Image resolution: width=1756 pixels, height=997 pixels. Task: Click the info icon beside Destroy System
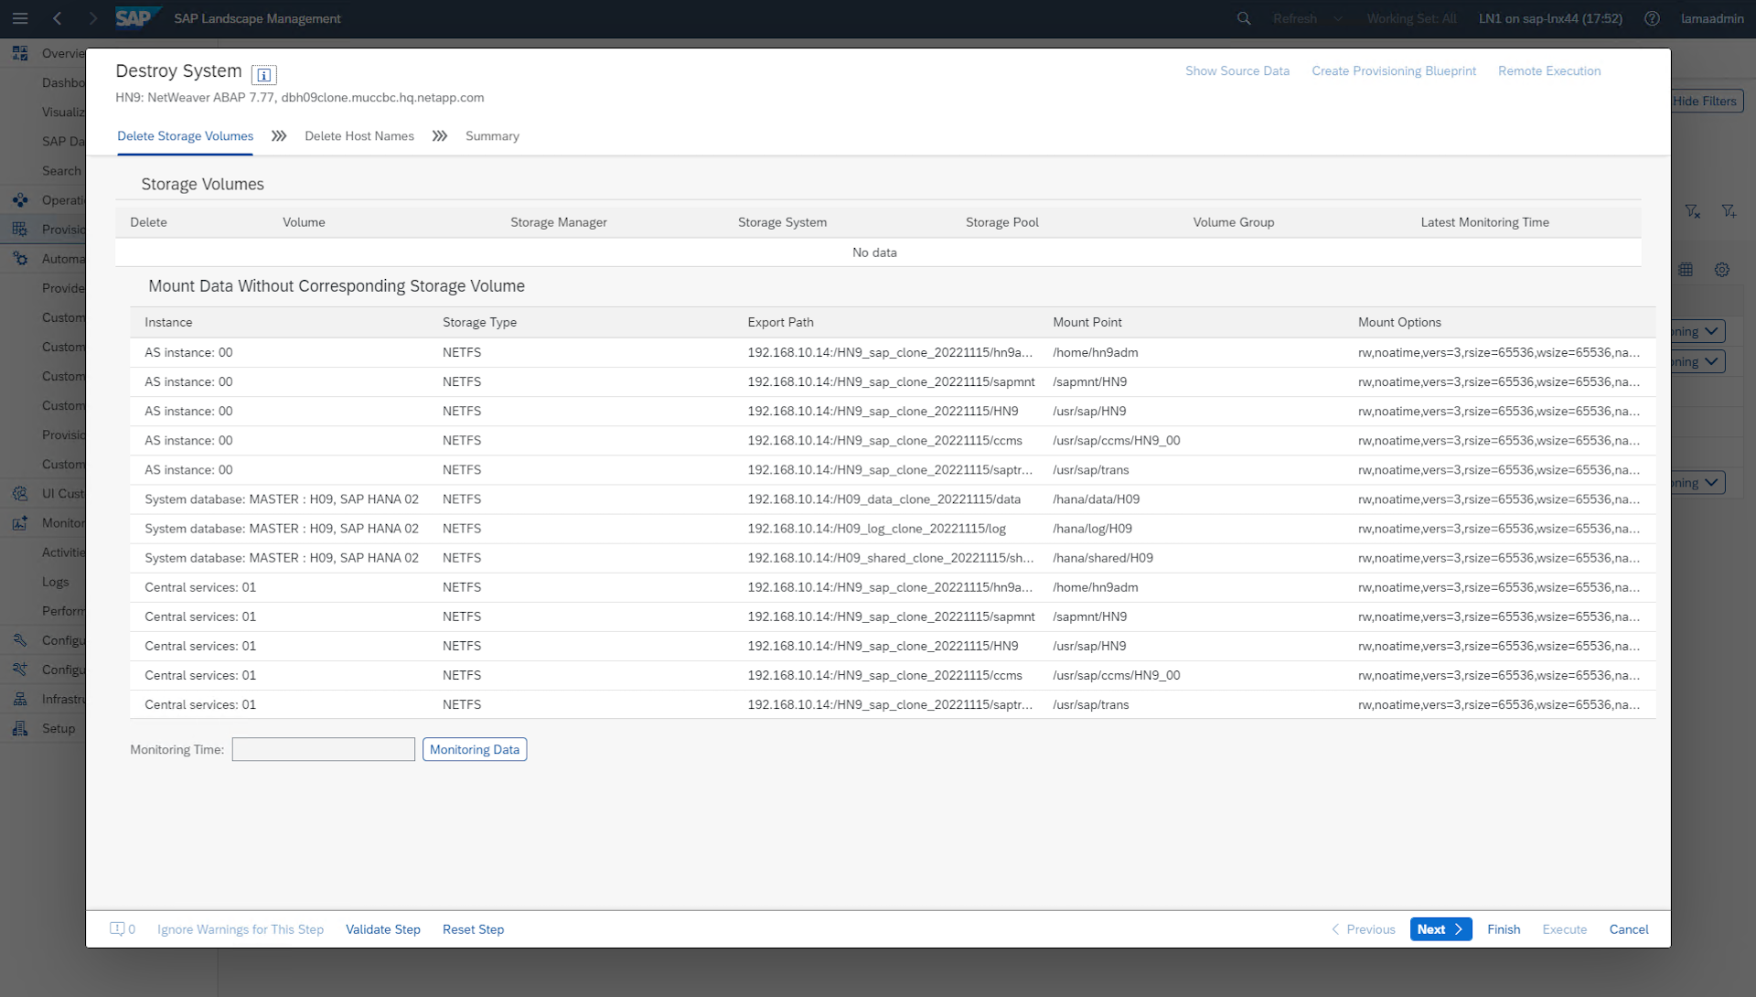(x=263, y=75)
